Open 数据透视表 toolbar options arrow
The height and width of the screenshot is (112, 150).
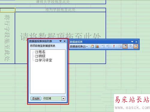[x=132, y=42]
